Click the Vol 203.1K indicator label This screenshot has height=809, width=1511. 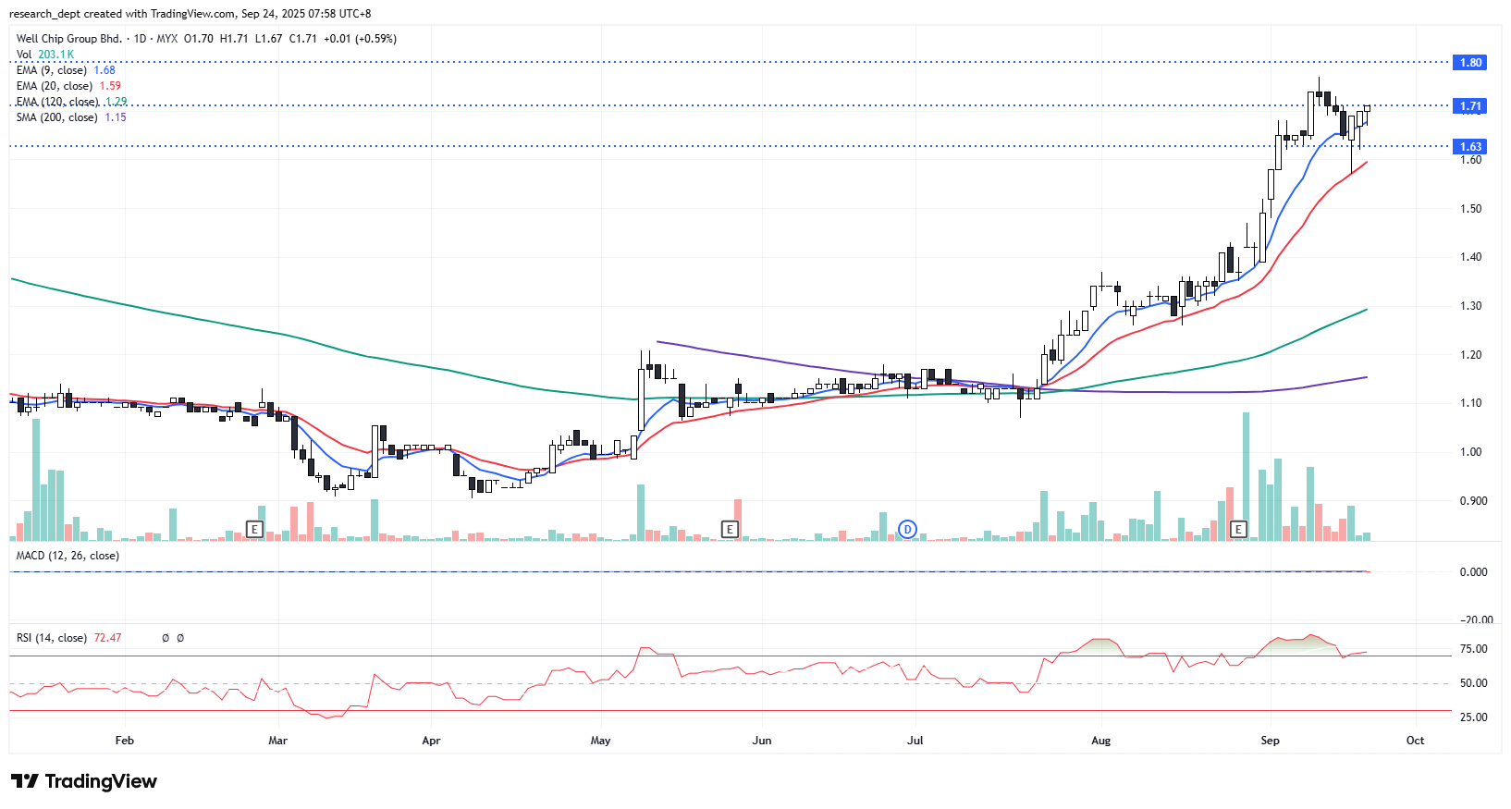click(44, 55)
